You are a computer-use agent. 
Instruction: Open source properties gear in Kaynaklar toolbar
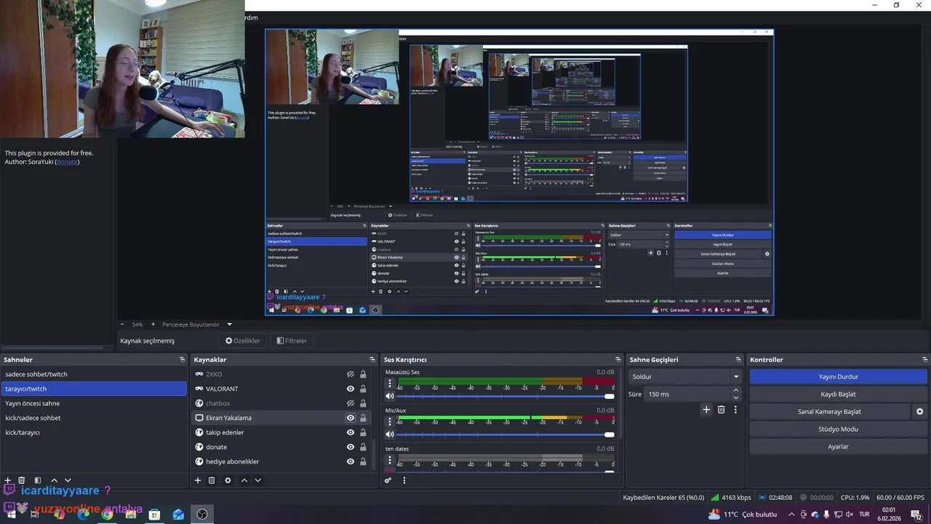228,480
